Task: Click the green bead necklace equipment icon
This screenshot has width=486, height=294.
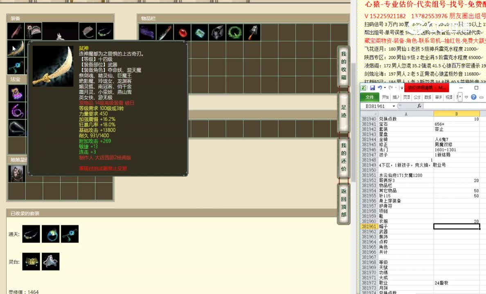Action: pyautogui.click(x=105, y=31)
